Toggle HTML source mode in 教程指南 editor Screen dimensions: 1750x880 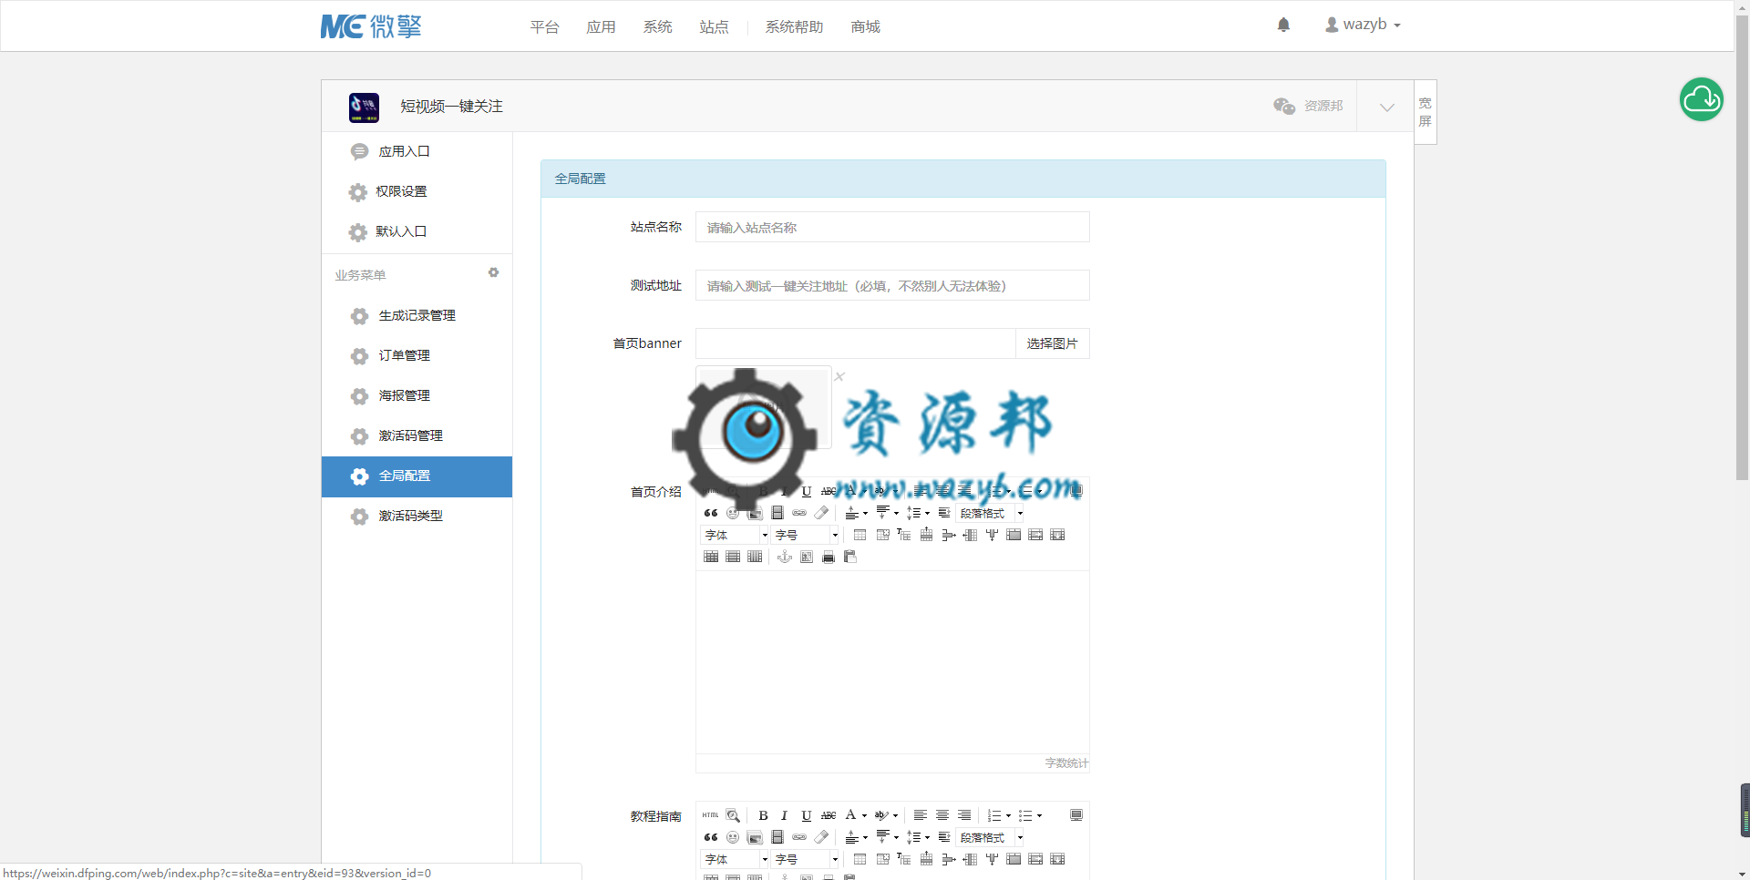(x=711, y=815)
